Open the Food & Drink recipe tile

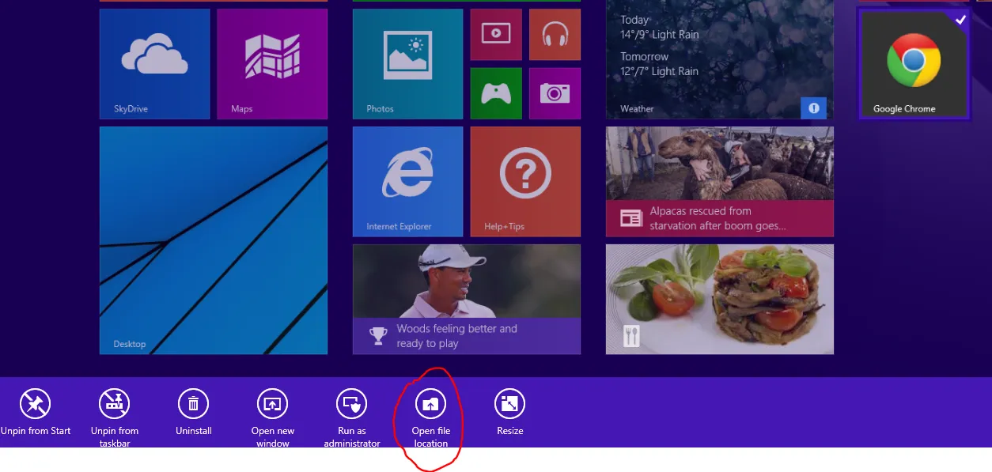pos(720,299)
